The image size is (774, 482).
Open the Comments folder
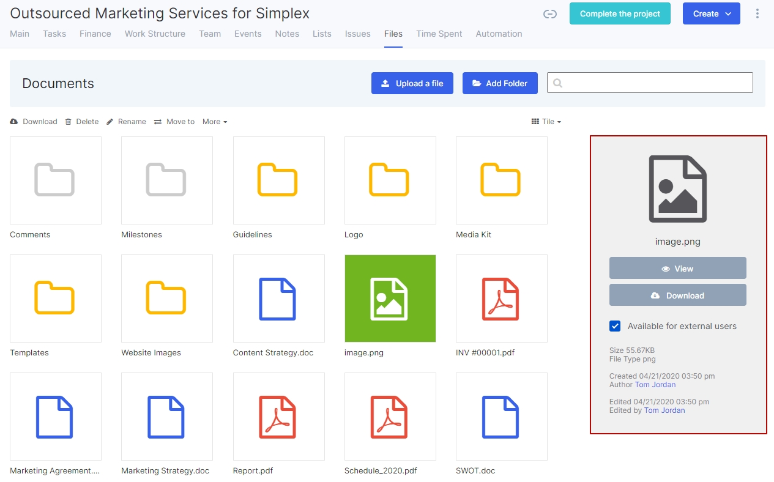(56, 180)
